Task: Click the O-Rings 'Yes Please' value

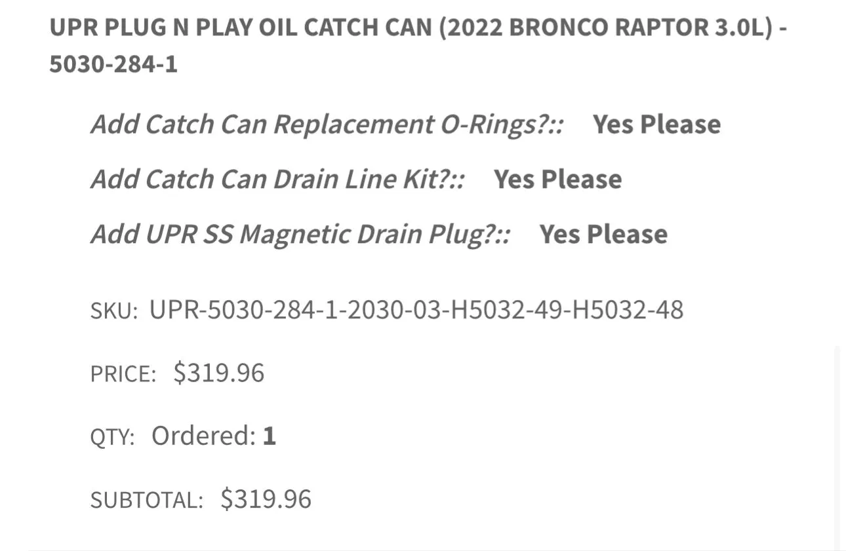Action: pyautogui.click(x=656, y=124)
